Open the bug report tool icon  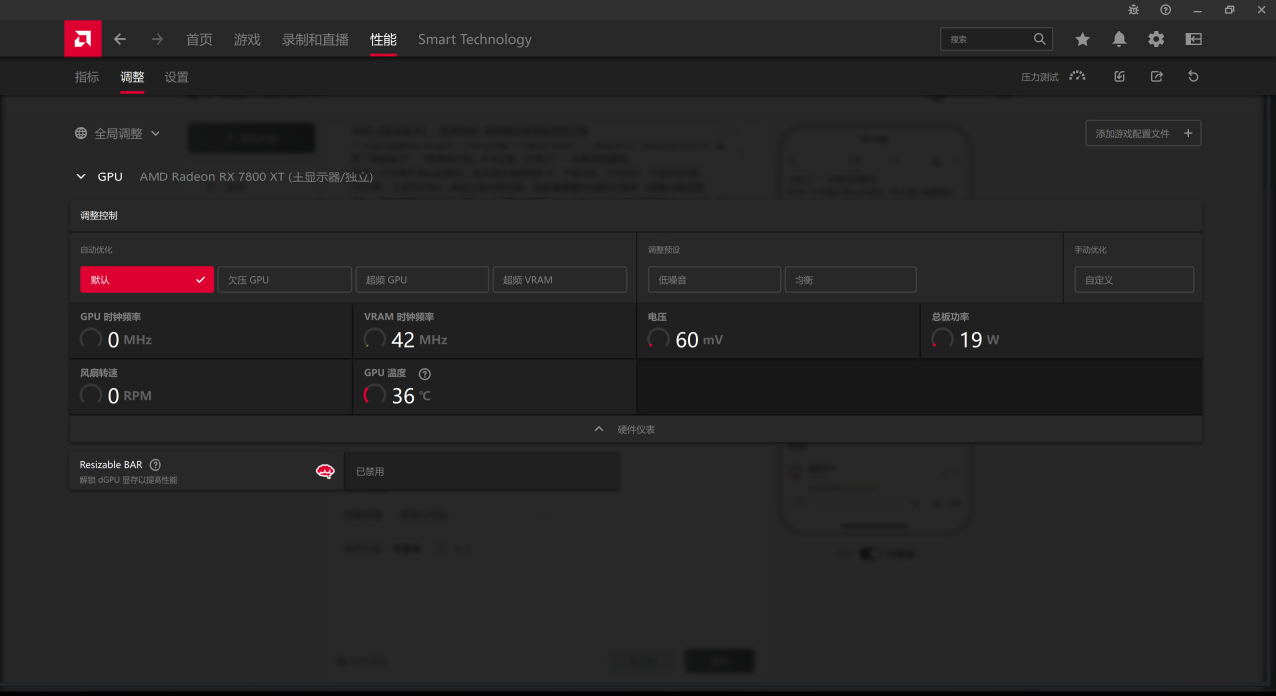tap(1134, 9)
